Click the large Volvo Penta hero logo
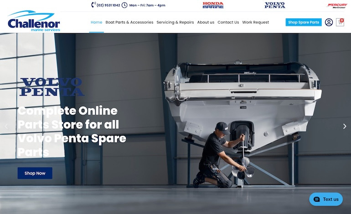 point(52,87)
